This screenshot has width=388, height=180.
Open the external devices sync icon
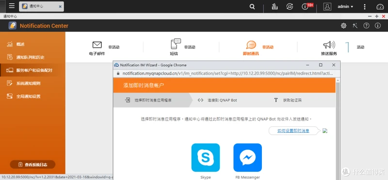click(290, 7)
